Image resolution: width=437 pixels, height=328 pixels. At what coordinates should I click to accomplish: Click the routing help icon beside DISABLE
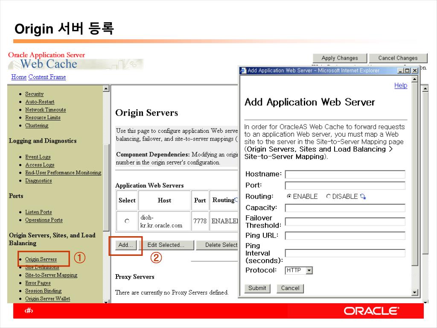363,196
